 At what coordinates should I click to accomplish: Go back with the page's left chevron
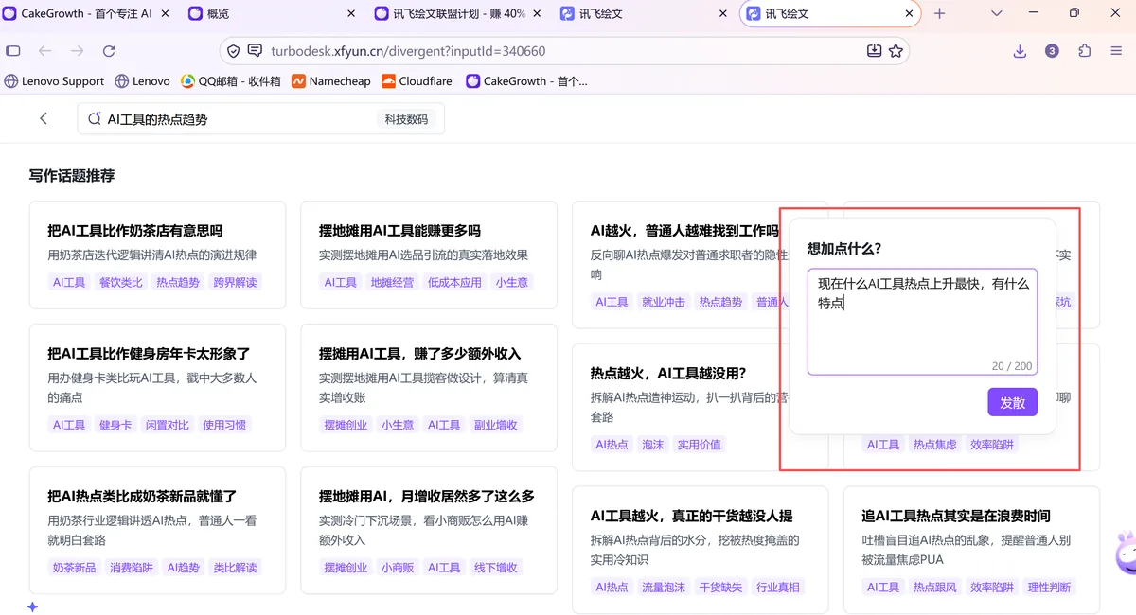coord(44,118)
